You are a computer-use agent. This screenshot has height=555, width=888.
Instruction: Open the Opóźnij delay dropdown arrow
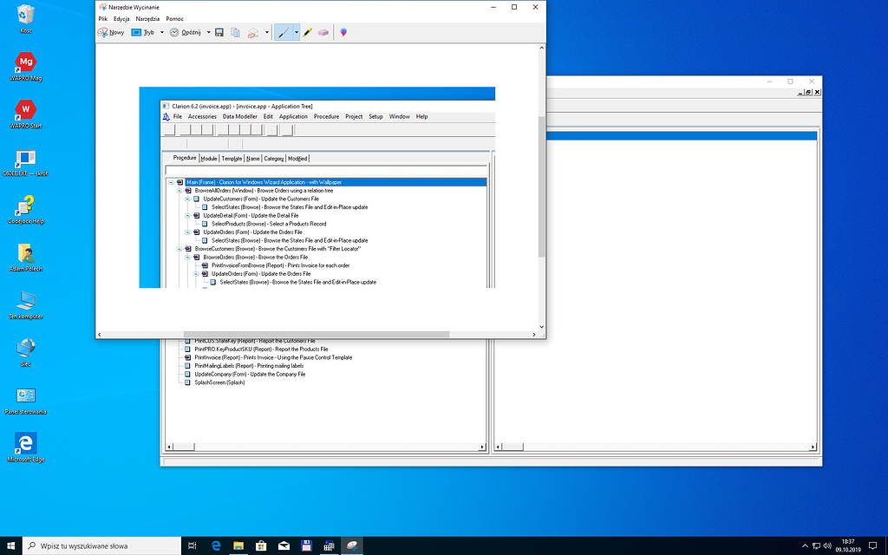click(208, 32)
